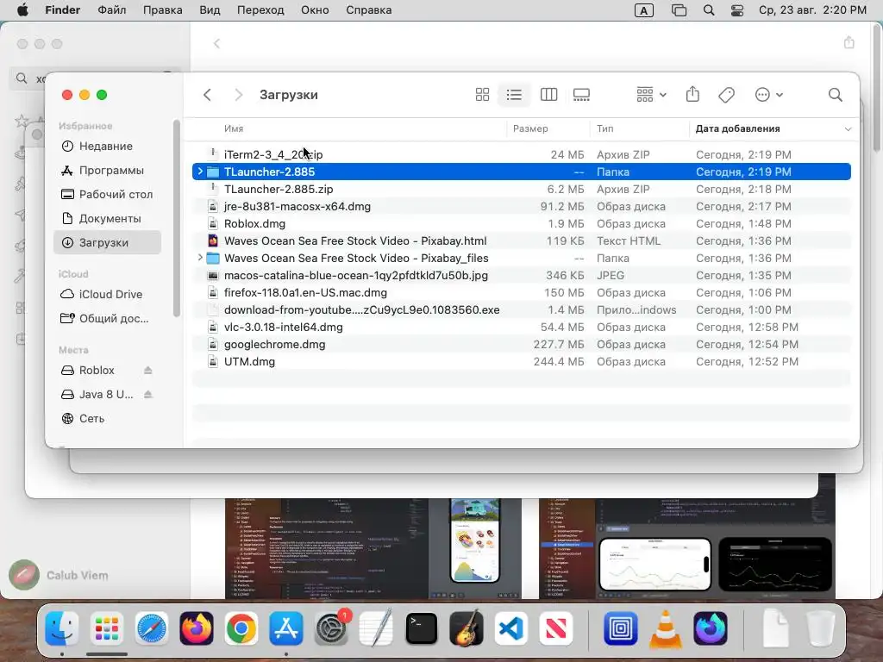The image size is (883, 662).
Task: Select Загрузки in the sidebar
Action: coord(107,242)
